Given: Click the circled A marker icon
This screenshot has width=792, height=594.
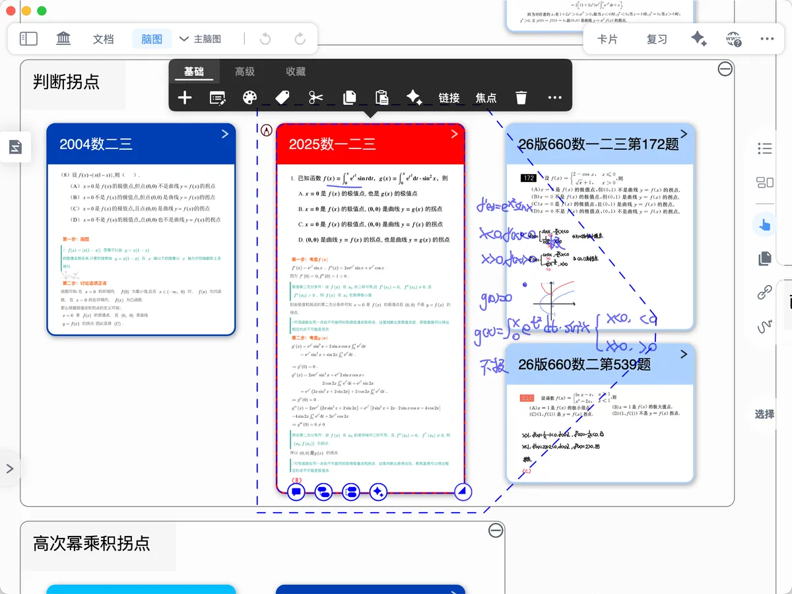Looking at the screenshot, I should 267,130.
